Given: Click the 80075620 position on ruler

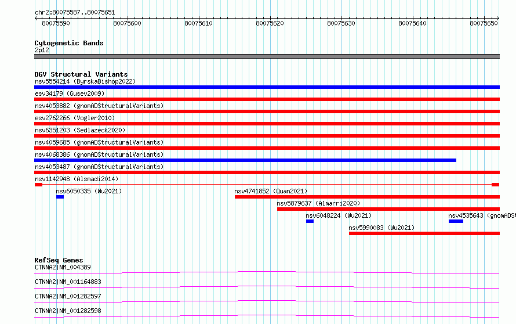Looking at the screenshot, I should point(270,23).
